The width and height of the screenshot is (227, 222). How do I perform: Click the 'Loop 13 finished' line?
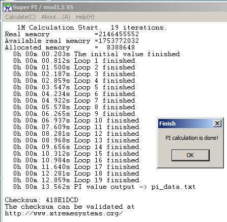pos(76,140)
